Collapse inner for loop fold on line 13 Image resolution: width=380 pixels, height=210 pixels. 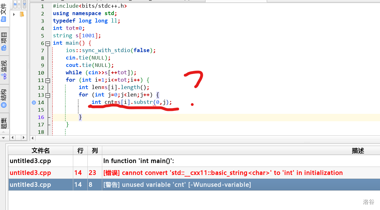pos(48,95)
